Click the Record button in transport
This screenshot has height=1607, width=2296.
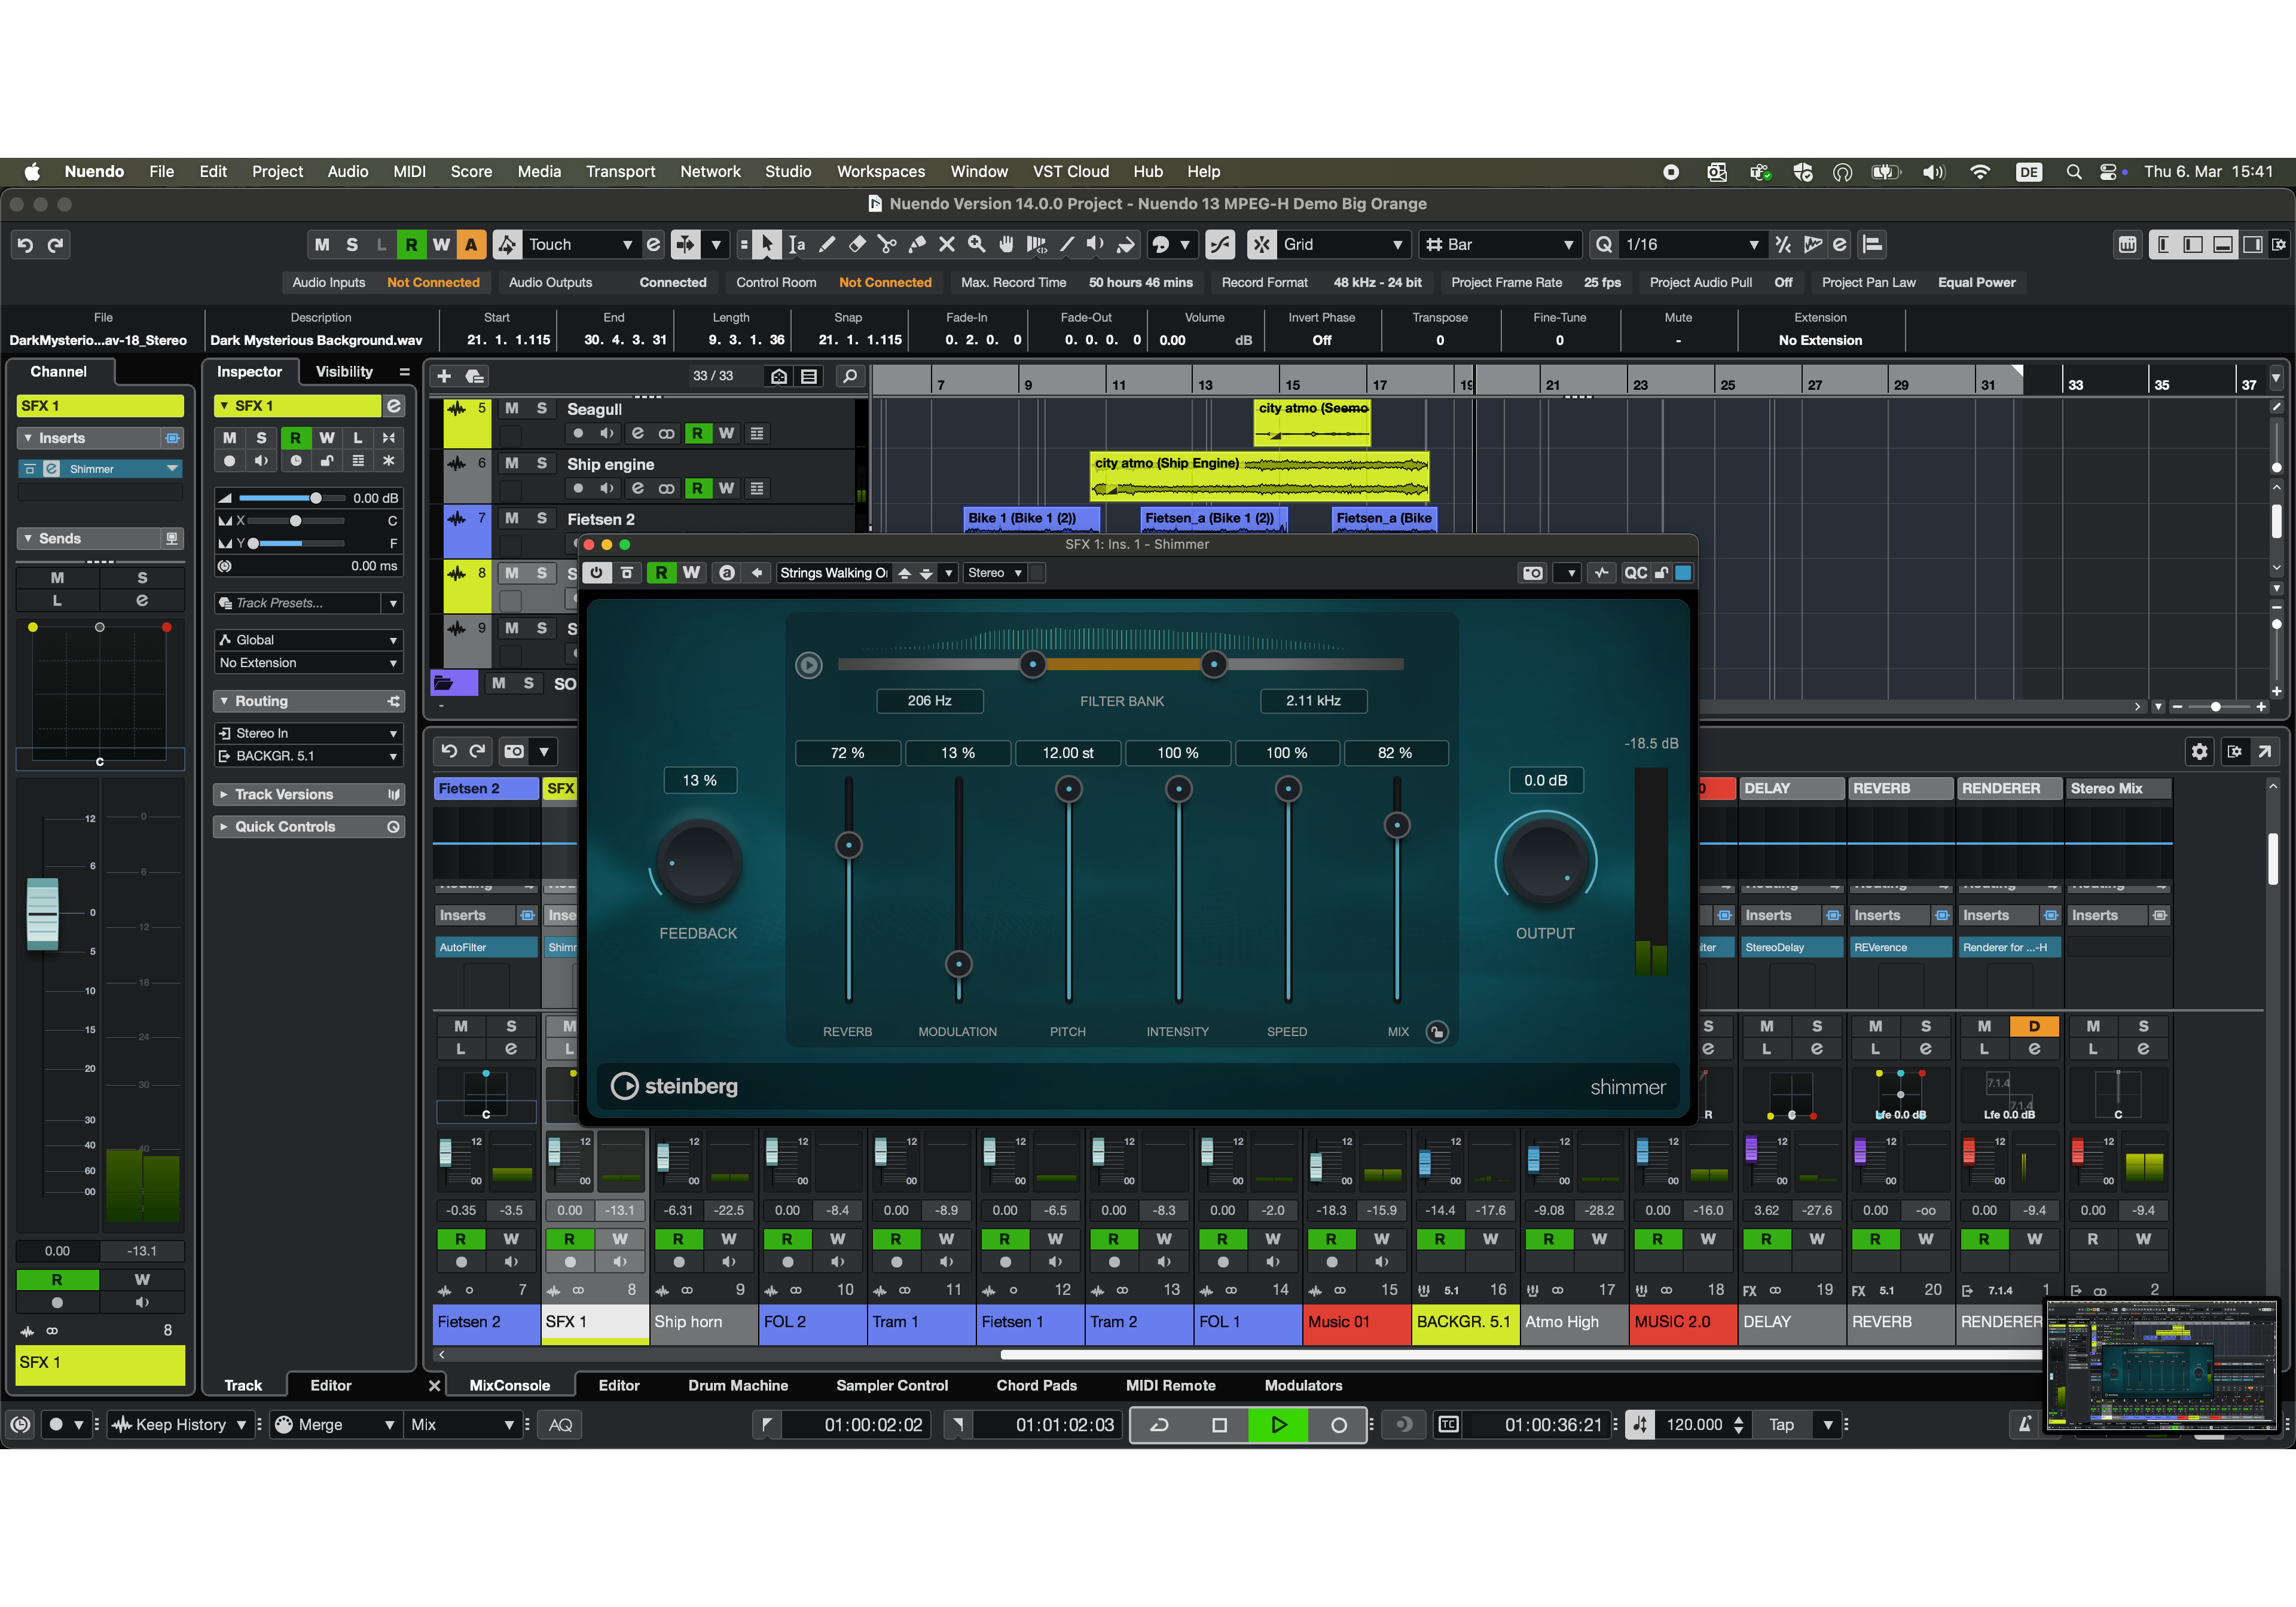point(1338,1425)
